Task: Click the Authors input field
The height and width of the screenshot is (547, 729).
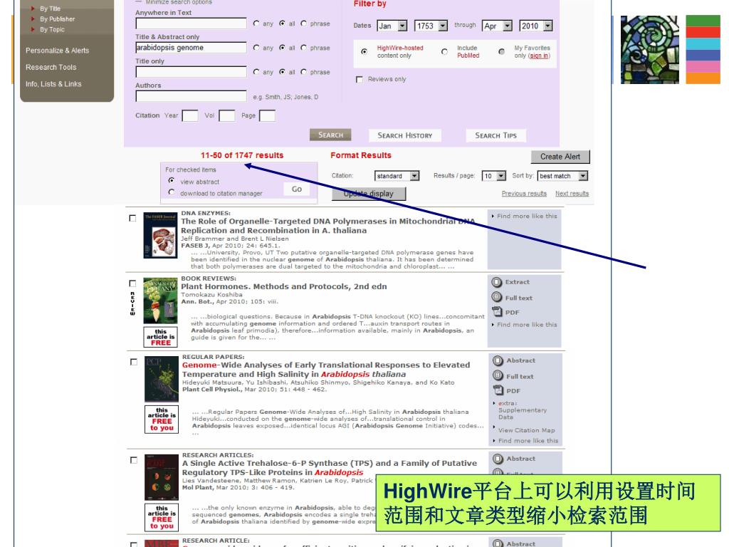Action: [191, 96]
